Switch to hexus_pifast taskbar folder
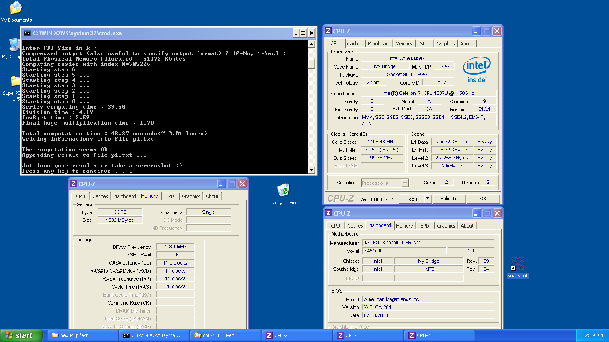The width and height of the screenshot is (609, 342). (83, 335)
